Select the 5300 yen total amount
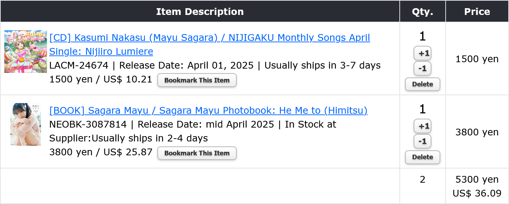 [x=477, y=179]
